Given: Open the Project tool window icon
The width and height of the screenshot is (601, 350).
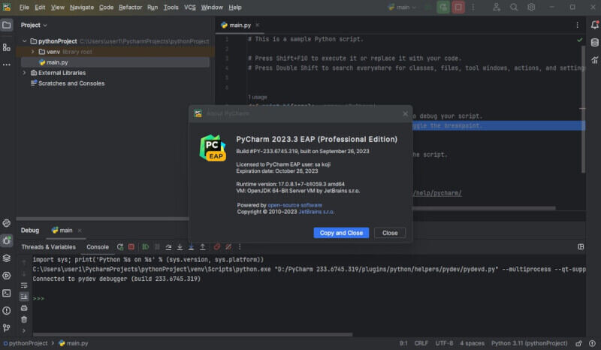Looking at the screenshot, I should (7, 26).
